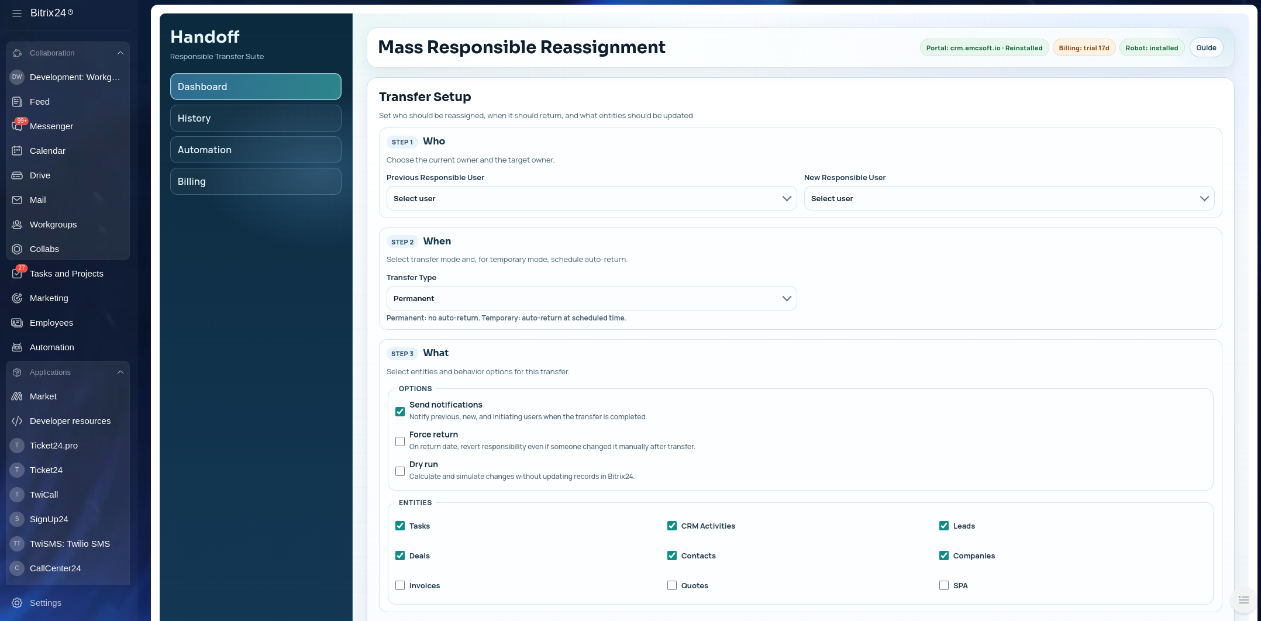Viewport: 1261px width, 621px height.
Task: Click the Robot: installed badge
Action: (x=1152, y=48)
